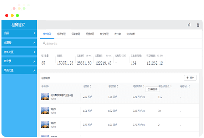The width and height of the screenshot is (204, 138).
Task: Click contract count value 164
Action: (x=134, y=63)
